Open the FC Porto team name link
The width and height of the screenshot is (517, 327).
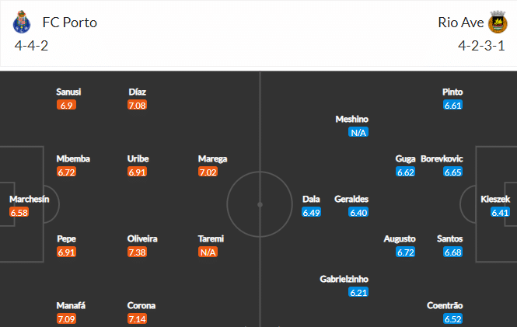coord(69,23)
